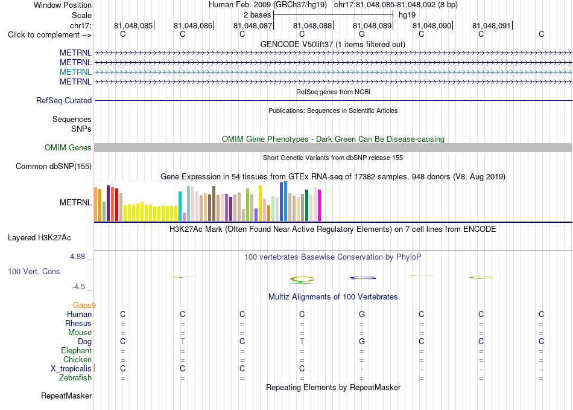Click position label 81,048,089

pos(372,25)
